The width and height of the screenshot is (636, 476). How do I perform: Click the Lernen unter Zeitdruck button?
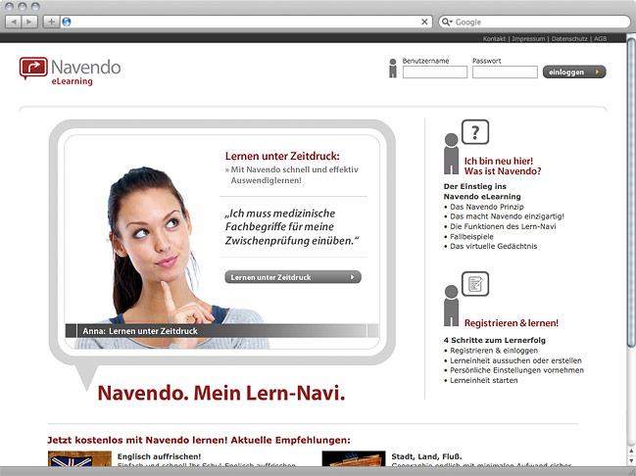click(x=293, y=277)
